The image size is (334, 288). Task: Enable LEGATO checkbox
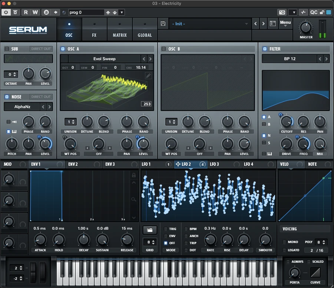coord(284,250)
